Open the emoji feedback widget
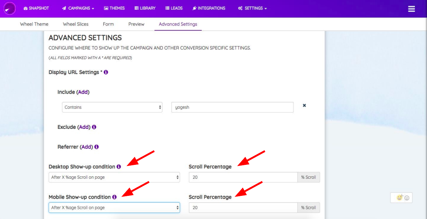Screen dimensions: 427x219 (x=401, y=198)
